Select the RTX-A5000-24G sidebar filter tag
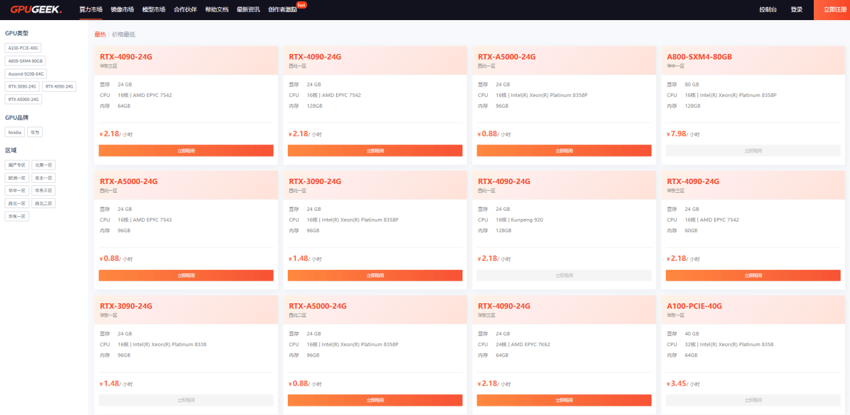Screen dimensions: 850x415 [23, 99]
